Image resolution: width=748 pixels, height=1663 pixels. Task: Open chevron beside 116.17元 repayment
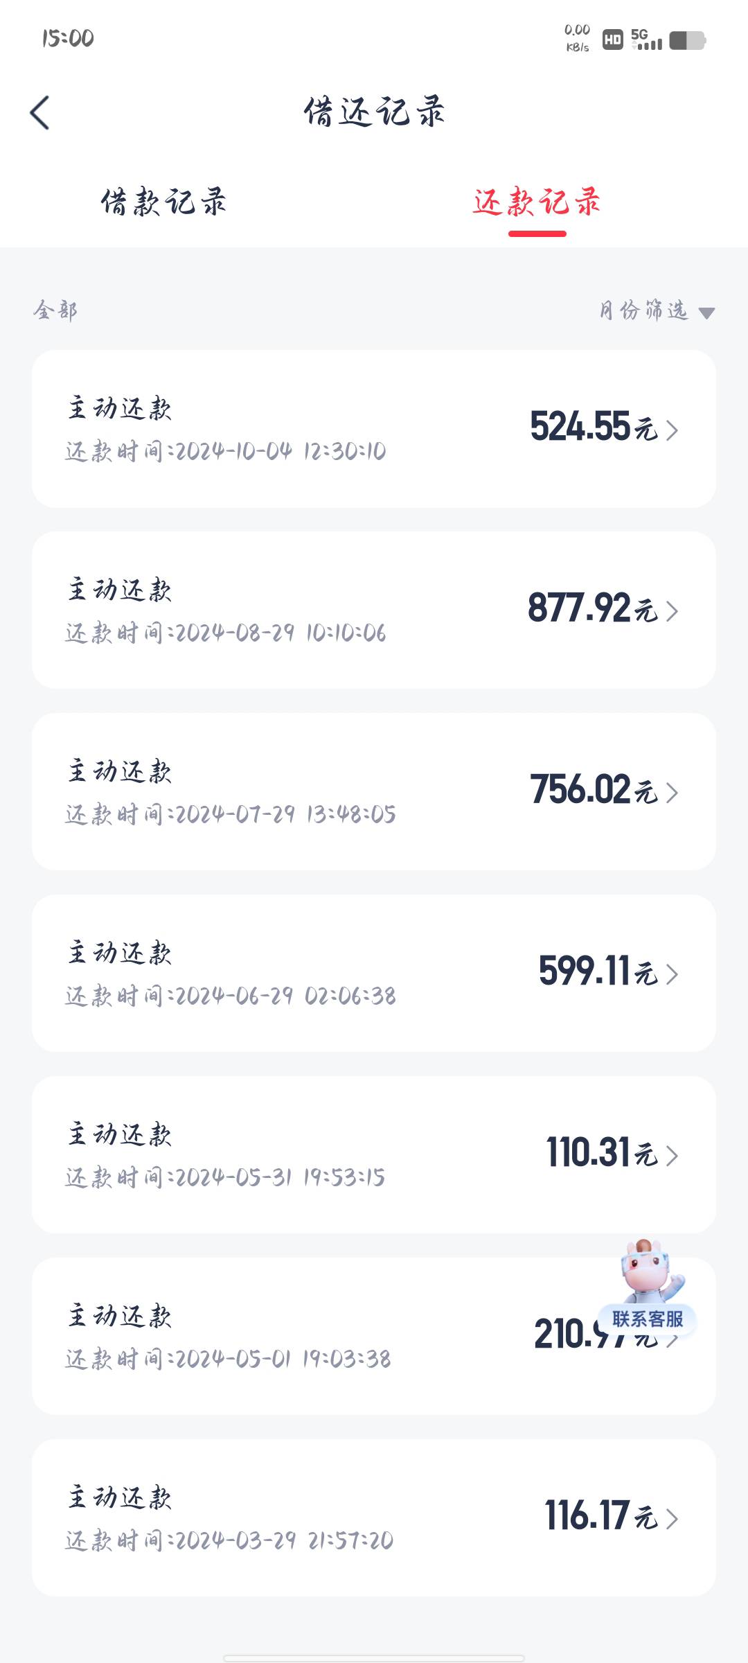click(672, 1519)
